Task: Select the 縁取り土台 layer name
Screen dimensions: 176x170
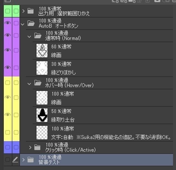Action: point(63,120)
